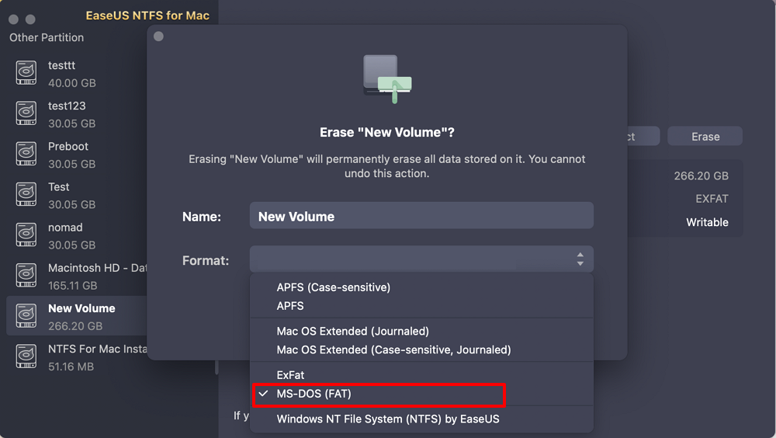Click the test123 disk icon

click(x=26, y=113)
